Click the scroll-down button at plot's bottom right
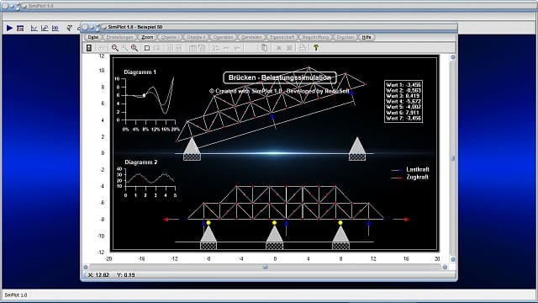Screen dimensions: 538x303 tap(452, 259)
